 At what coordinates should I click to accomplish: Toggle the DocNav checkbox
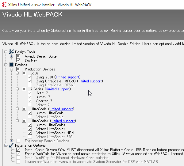point(18,61)
